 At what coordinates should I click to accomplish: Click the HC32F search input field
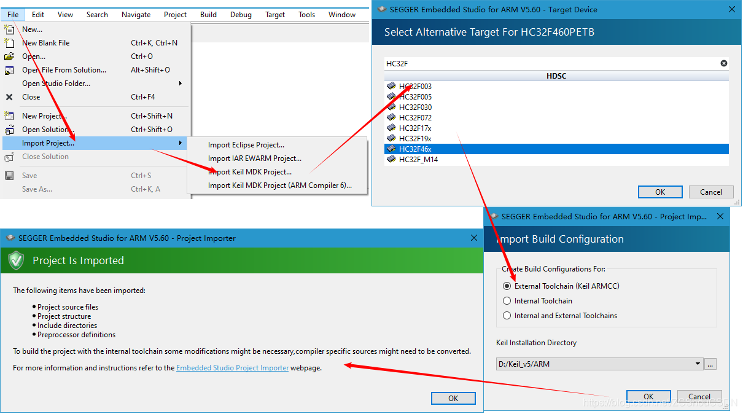click(551, 63)
